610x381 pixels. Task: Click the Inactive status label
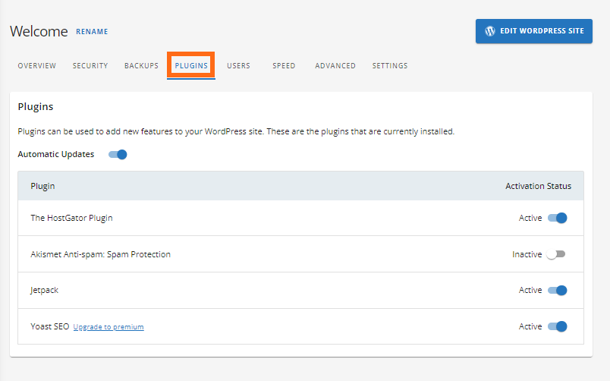pos(527,254)
